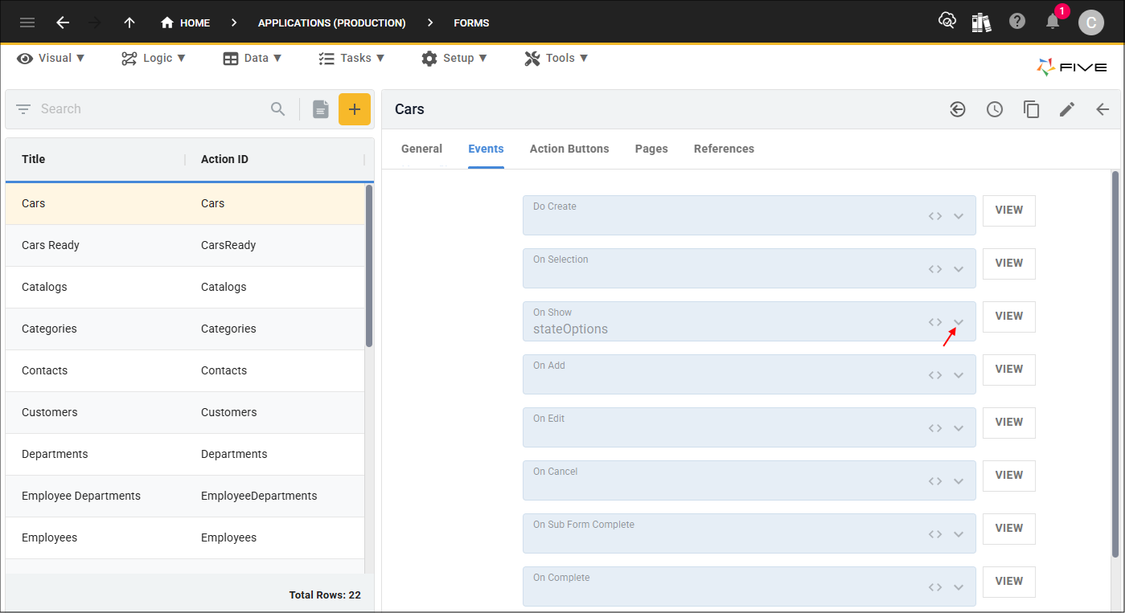Click VIEW button for Do Create
This screenshot has width=1125, height=613.
click(x=1009, y=210)
